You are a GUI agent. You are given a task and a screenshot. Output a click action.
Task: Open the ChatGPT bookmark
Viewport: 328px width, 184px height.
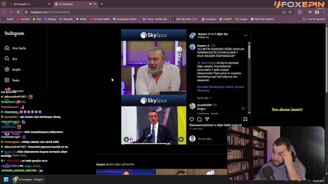(x=226, y=19)
